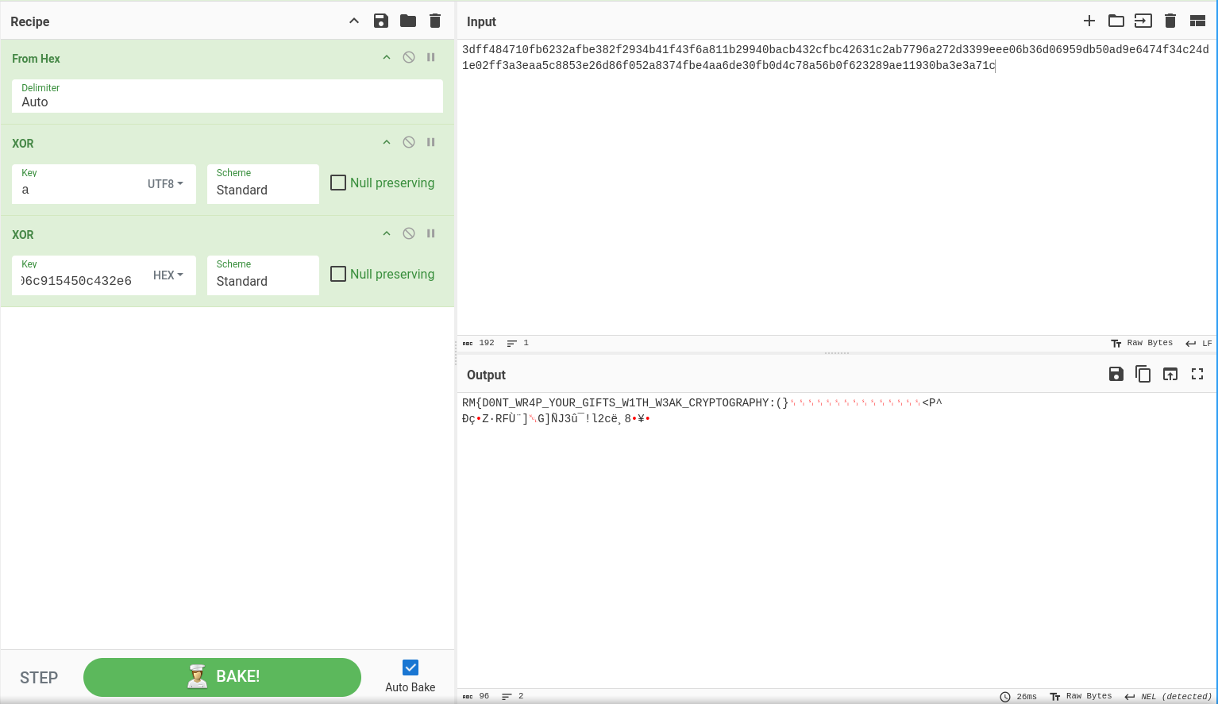This screenshot has height=704, width=1218.
Task: Enable Null preserving for first XOR
Action: coord(338,183)
